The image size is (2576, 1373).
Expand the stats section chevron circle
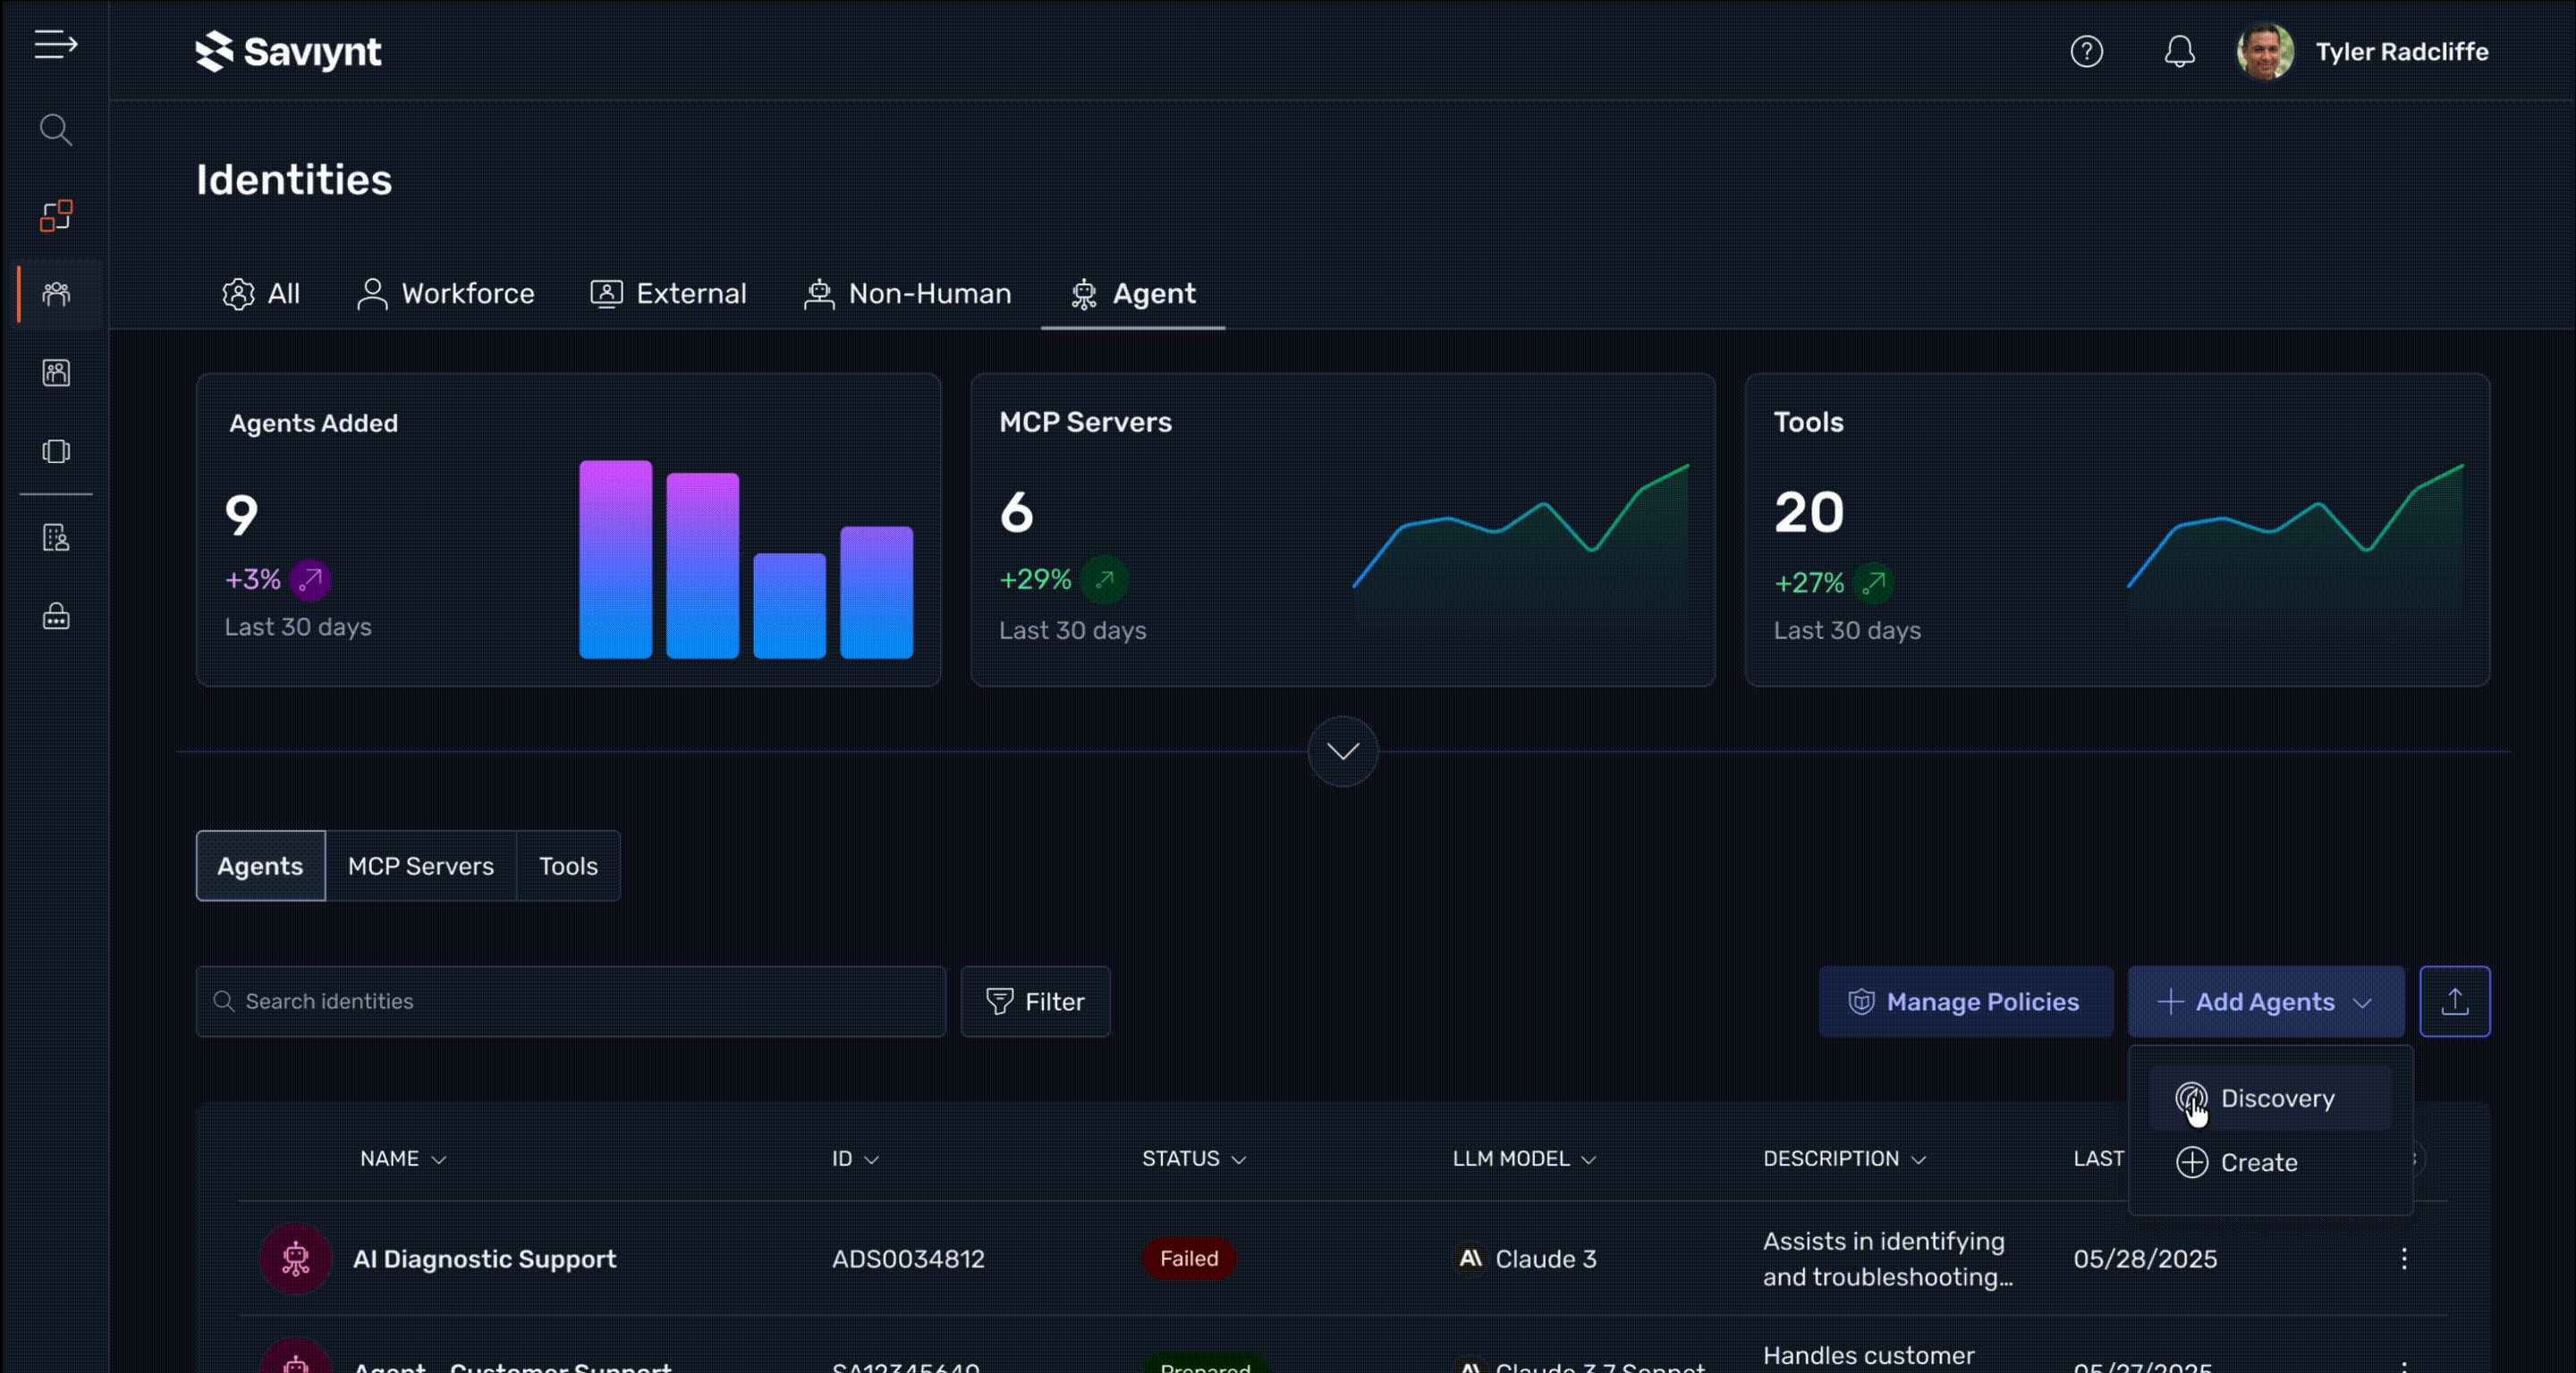click(1342, 752)
